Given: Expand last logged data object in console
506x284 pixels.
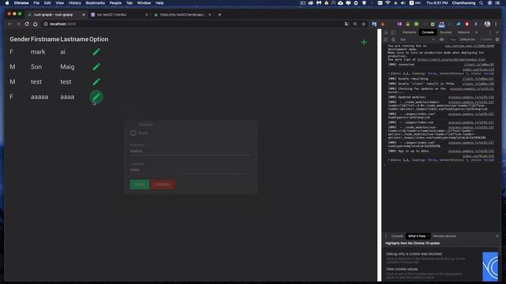Looking at the screenshot, I should tap(389, 159).
